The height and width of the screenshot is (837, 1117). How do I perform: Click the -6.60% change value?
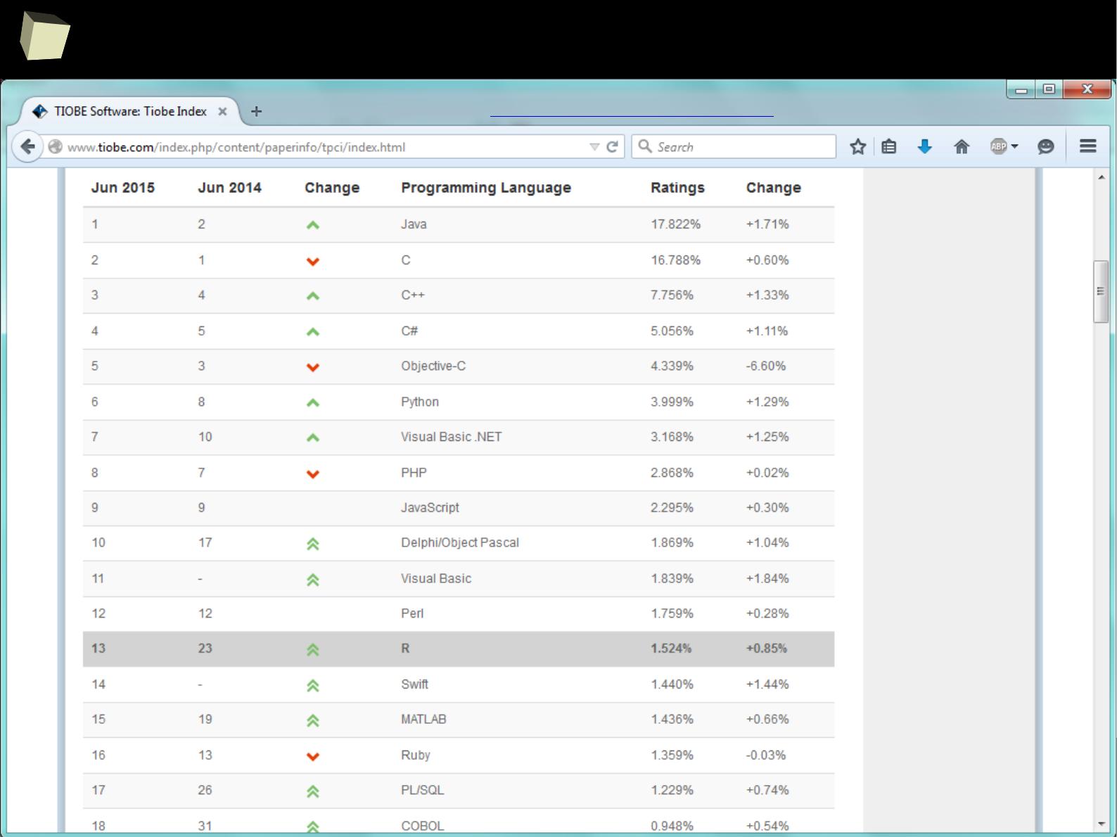point(766,366)
